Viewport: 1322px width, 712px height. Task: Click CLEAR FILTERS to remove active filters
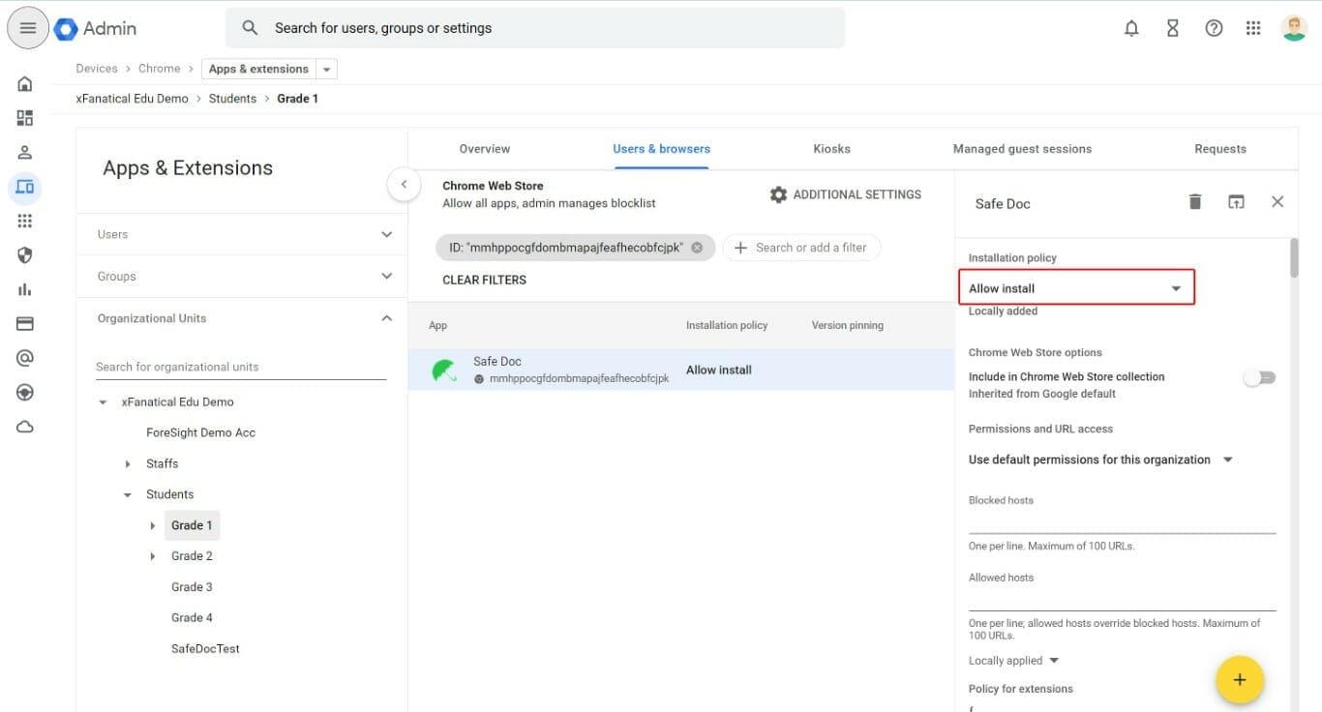(484, 280)
